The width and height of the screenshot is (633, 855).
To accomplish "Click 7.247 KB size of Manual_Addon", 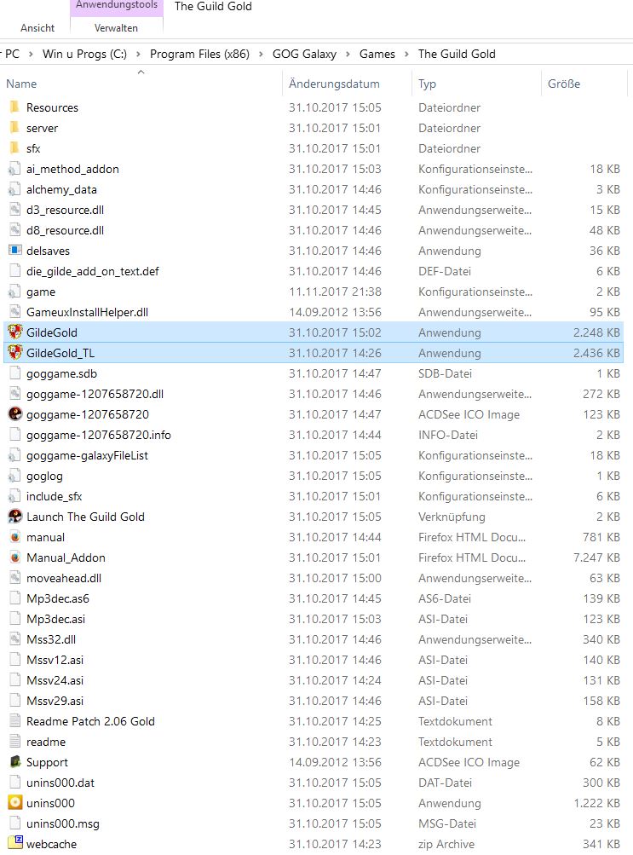I will click(596, 557).
